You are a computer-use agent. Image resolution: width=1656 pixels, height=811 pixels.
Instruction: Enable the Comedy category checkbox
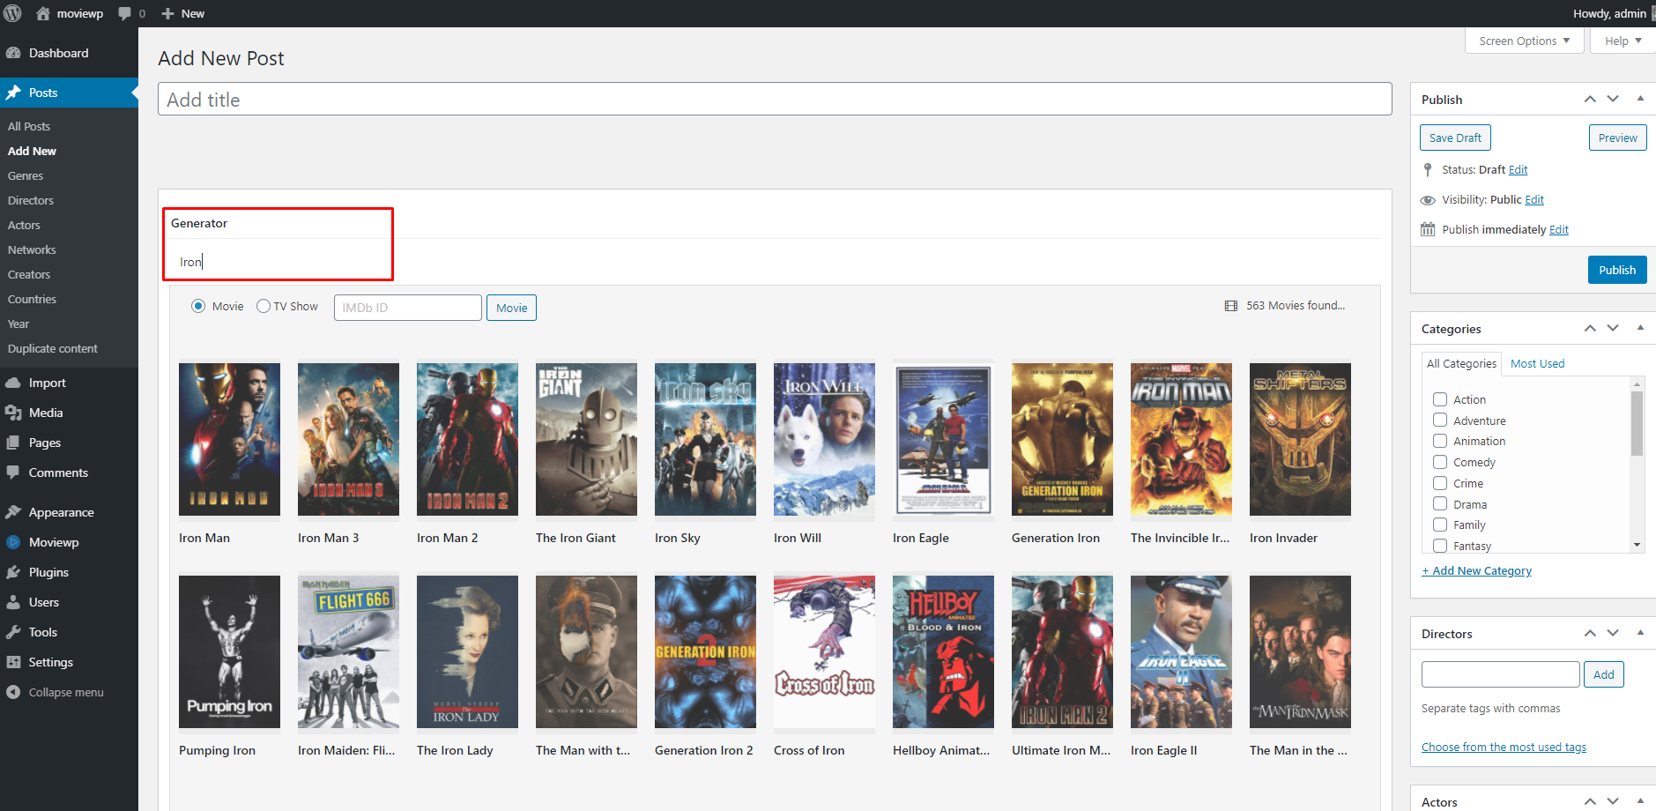[1440, 462]
